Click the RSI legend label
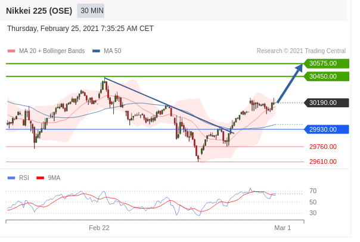Viewport: 360px width, 242px height. [24, 178]
